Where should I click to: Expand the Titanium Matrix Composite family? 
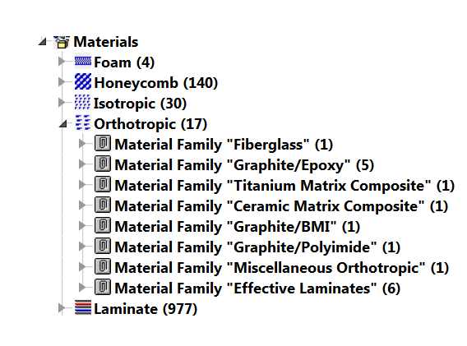82,185
